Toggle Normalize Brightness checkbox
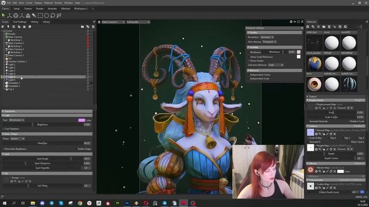 coord(14,149)
